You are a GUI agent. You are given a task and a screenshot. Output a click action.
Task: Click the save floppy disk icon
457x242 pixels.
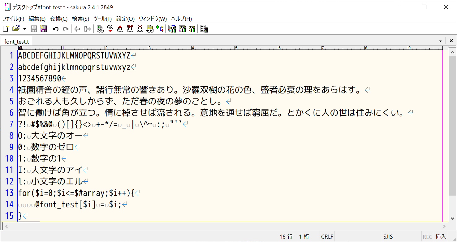coord(34,29)
